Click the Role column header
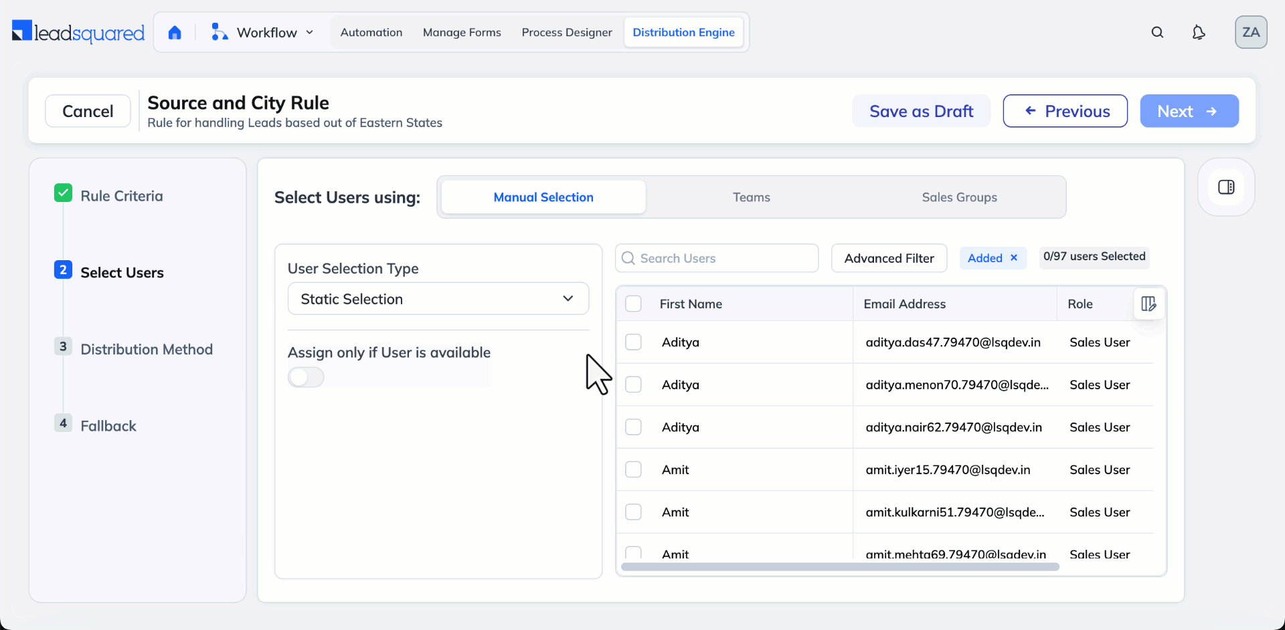This screenshot has height=630, width=1285. pyautogui.click(x=1080, y=304)
